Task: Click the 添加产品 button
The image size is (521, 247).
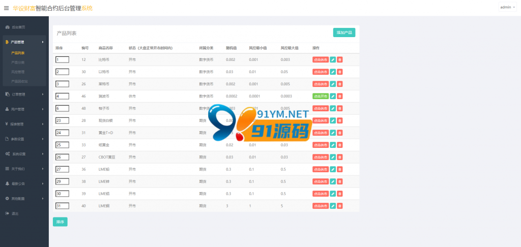Action: [x=344, y=33]
